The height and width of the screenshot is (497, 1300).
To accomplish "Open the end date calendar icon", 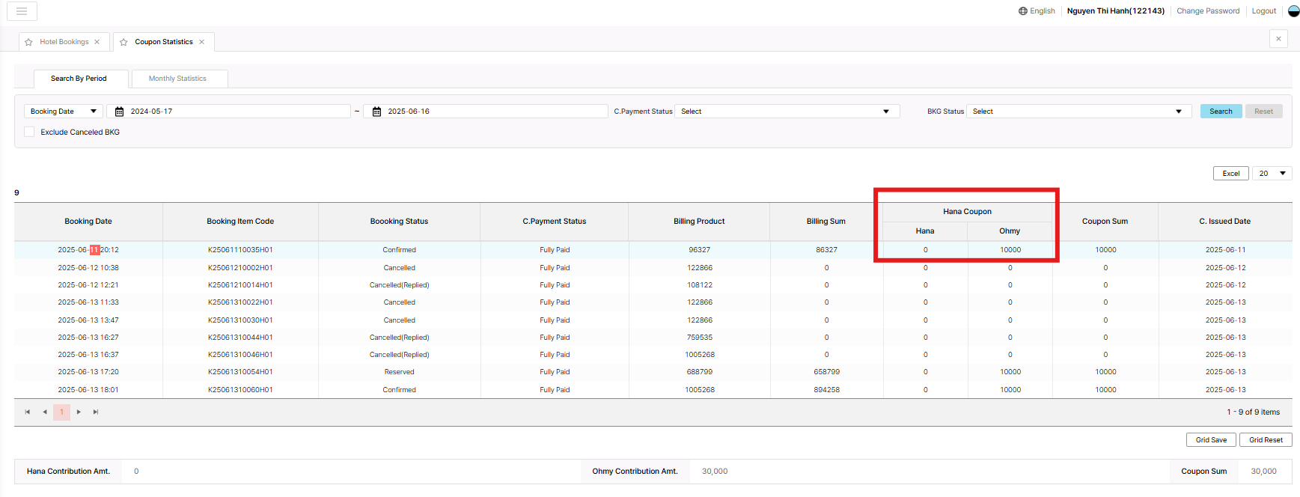I will [x=376, y=112].
